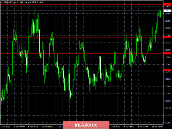Click the 12 Jun 08:00 time label
The width and height of the screenshot is (172, 129).
(47, 127)
